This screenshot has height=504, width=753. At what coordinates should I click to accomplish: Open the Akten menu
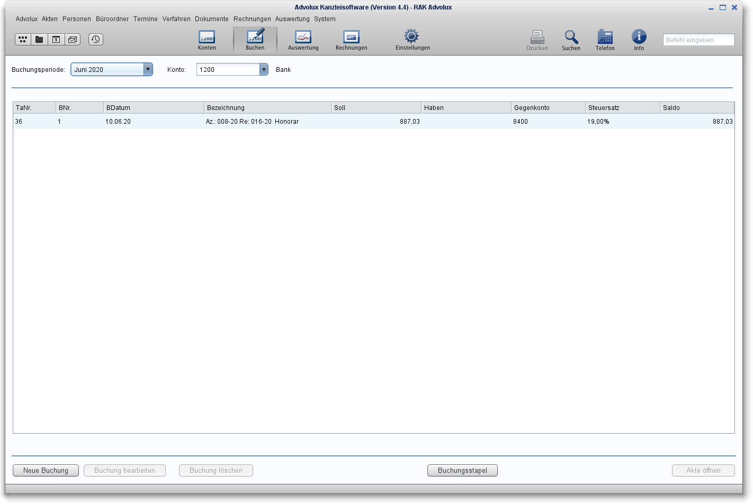[x=50, y=19]
